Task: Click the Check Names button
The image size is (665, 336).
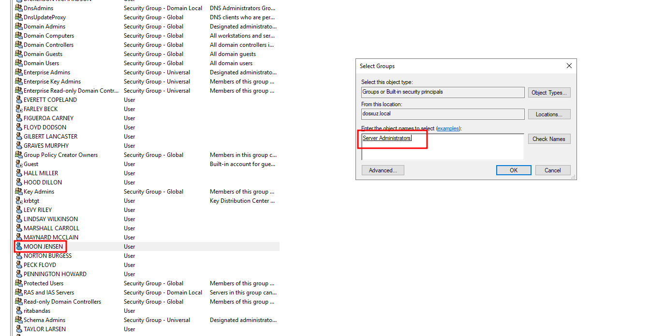Action: click(548, 139)
